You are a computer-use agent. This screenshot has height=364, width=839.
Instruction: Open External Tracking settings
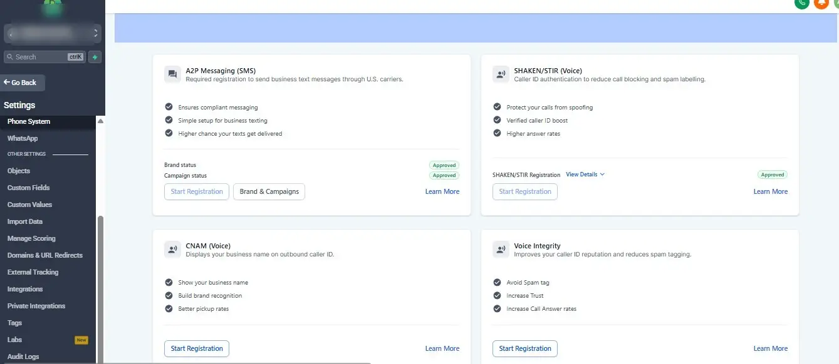click(33, 272)
